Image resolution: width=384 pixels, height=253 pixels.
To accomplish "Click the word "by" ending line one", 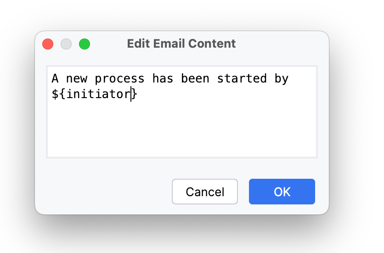I will coord(281,79).
